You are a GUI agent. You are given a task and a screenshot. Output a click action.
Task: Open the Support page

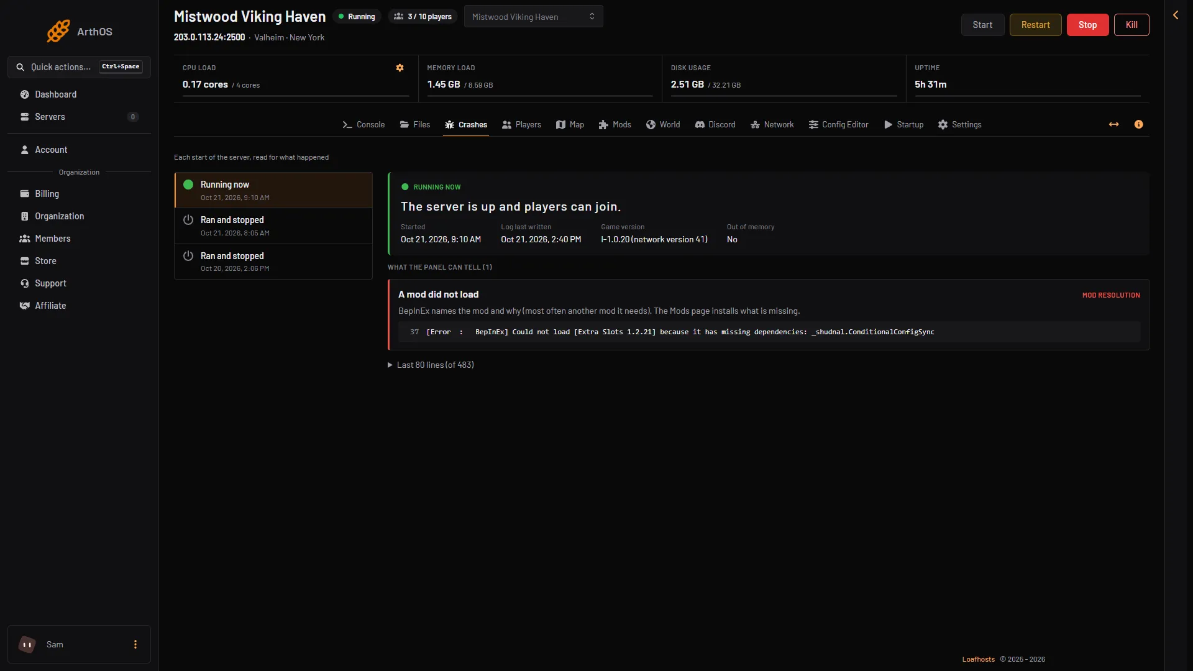click(79, 283)
